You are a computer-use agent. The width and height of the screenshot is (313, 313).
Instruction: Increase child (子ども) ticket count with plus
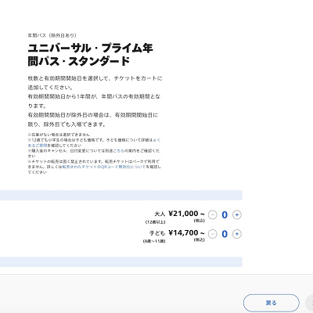237,234
